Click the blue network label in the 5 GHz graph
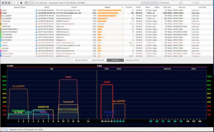Viewport: 214px width, 132px height. (110, 112)
